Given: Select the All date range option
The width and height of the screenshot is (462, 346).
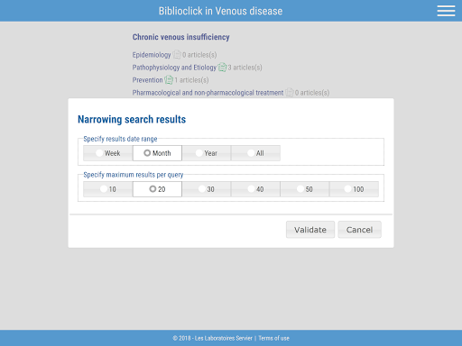Looking at the screenshot, I should click(x=255, y=153).
